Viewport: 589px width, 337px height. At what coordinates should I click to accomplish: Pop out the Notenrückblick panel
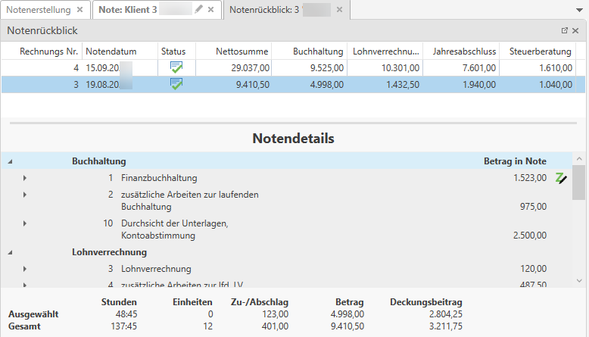pyautogui.click(x=564, y=31)
